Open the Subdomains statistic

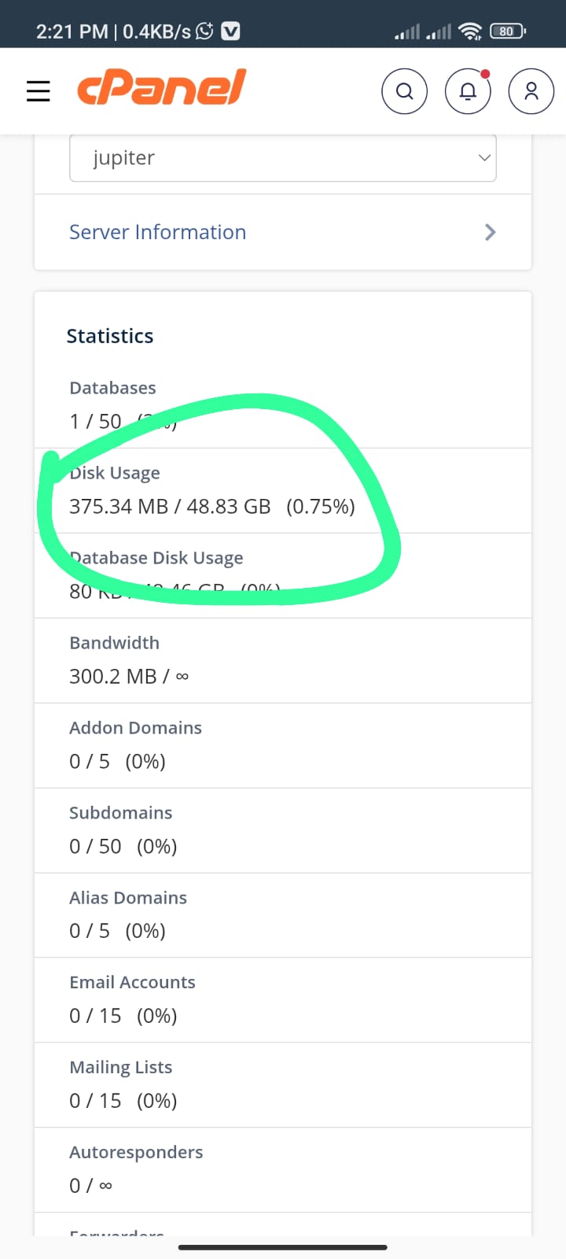283,830
